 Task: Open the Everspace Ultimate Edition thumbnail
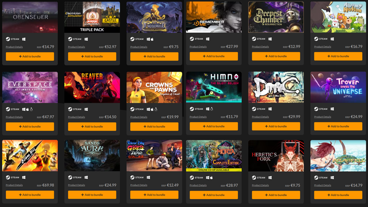[x=30, y=87]
